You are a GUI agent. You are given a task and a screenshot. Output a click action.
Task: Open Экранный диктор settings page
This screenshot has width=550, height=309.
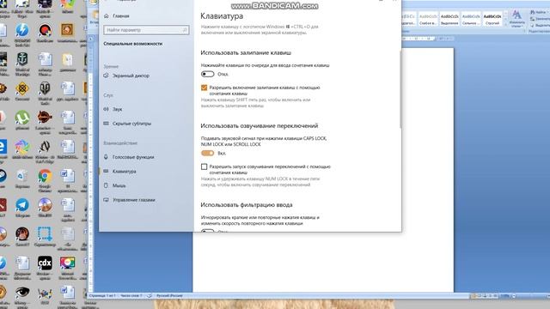[131, 76]
